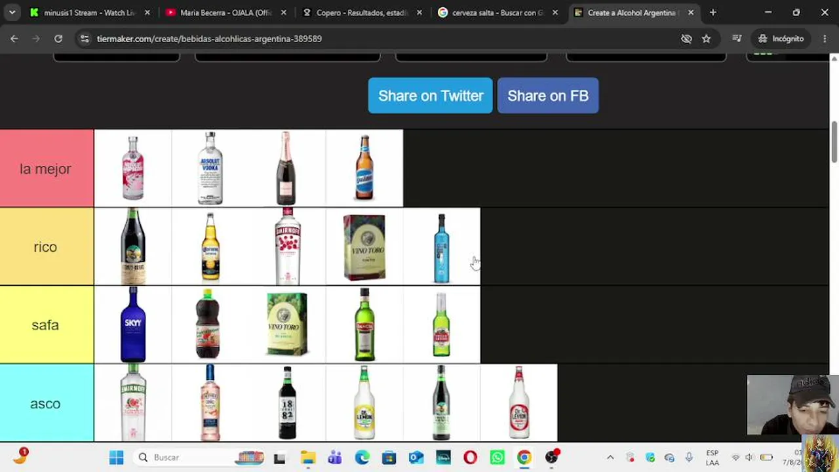Screen dimensions: 839x472
Task: Go back to the previous page
Action: click(14, 39)
